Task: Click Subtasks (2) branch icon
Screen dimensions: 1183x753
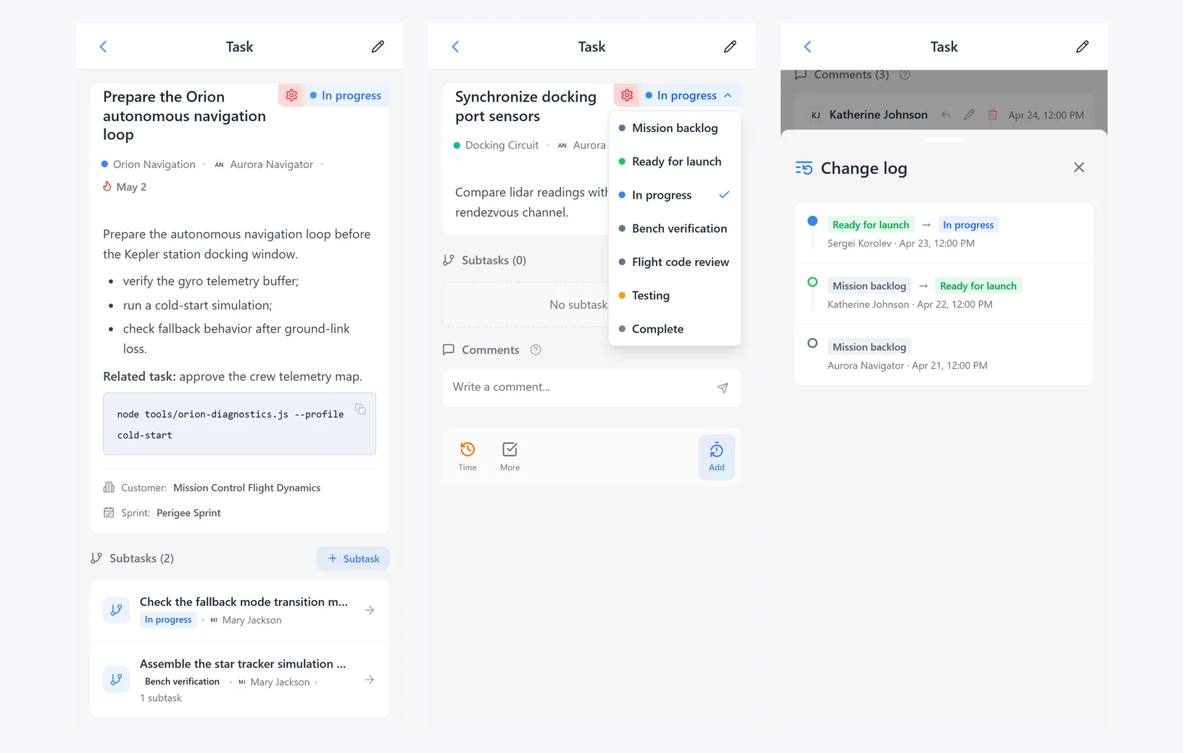Action: 96,558
